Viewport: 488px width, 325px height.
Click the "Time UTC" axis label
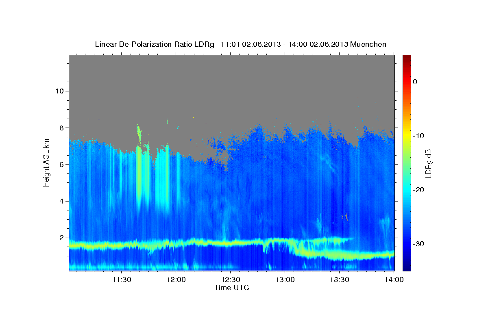tap(231, 288)
